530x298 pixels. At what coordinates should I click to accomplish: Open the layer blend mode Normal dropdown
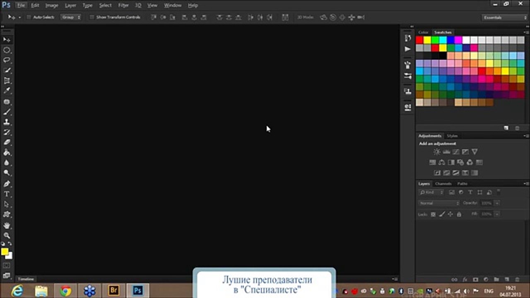(439, 203)
